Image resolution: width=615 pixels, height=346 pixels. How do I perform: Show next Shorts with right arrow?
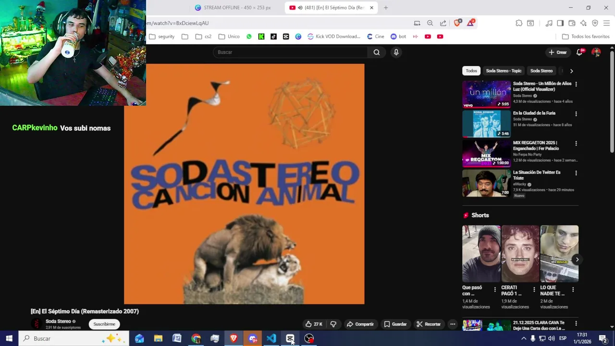click(577, 259)
